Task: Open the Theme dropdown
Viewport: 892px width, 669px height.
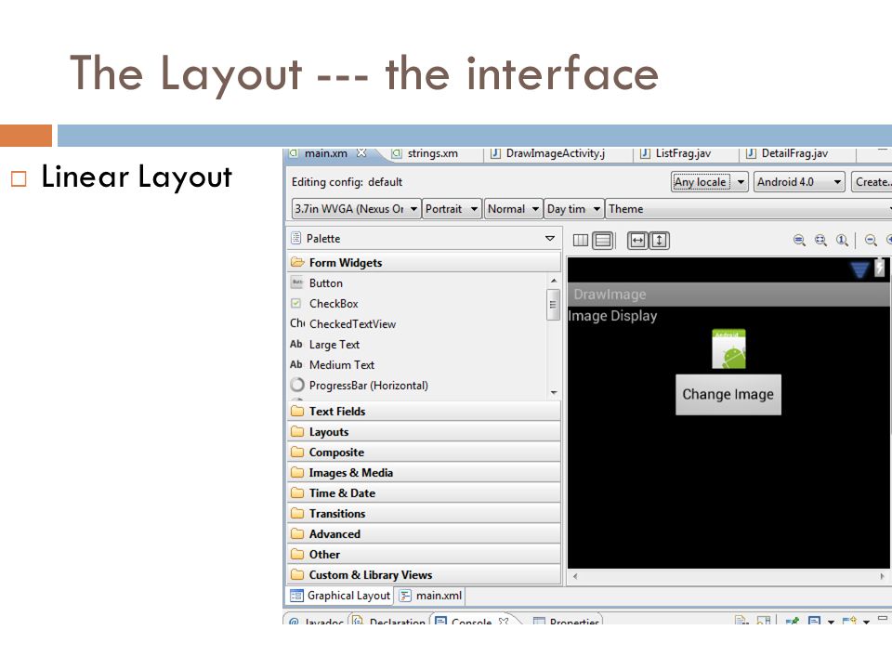Action: pos(748,209)
